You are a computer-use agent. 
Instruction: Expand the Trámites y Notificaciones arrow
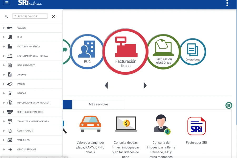click(4, 121)
